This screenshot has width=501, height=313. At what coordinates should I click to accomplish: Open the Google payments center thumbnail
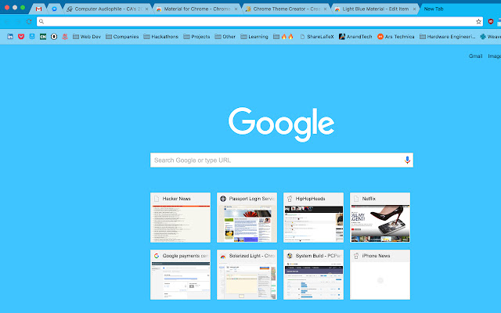(181, 275)
